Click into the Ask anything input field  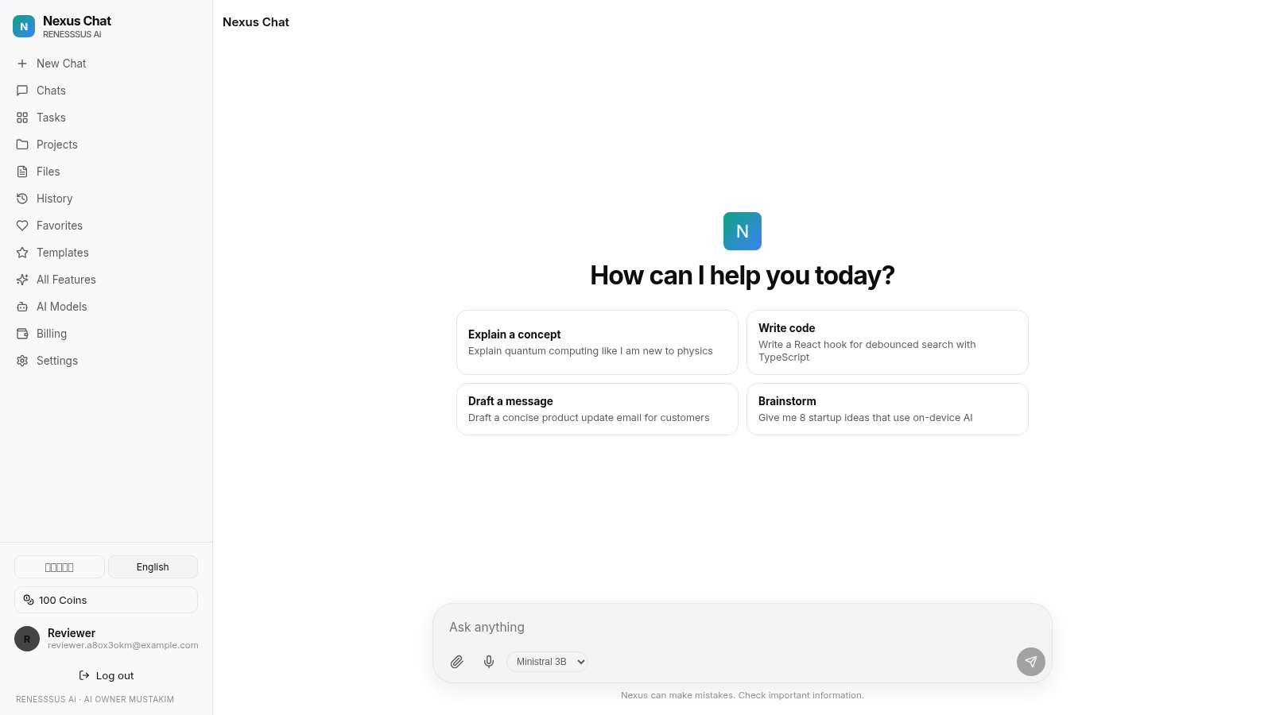tap(742, 627)
